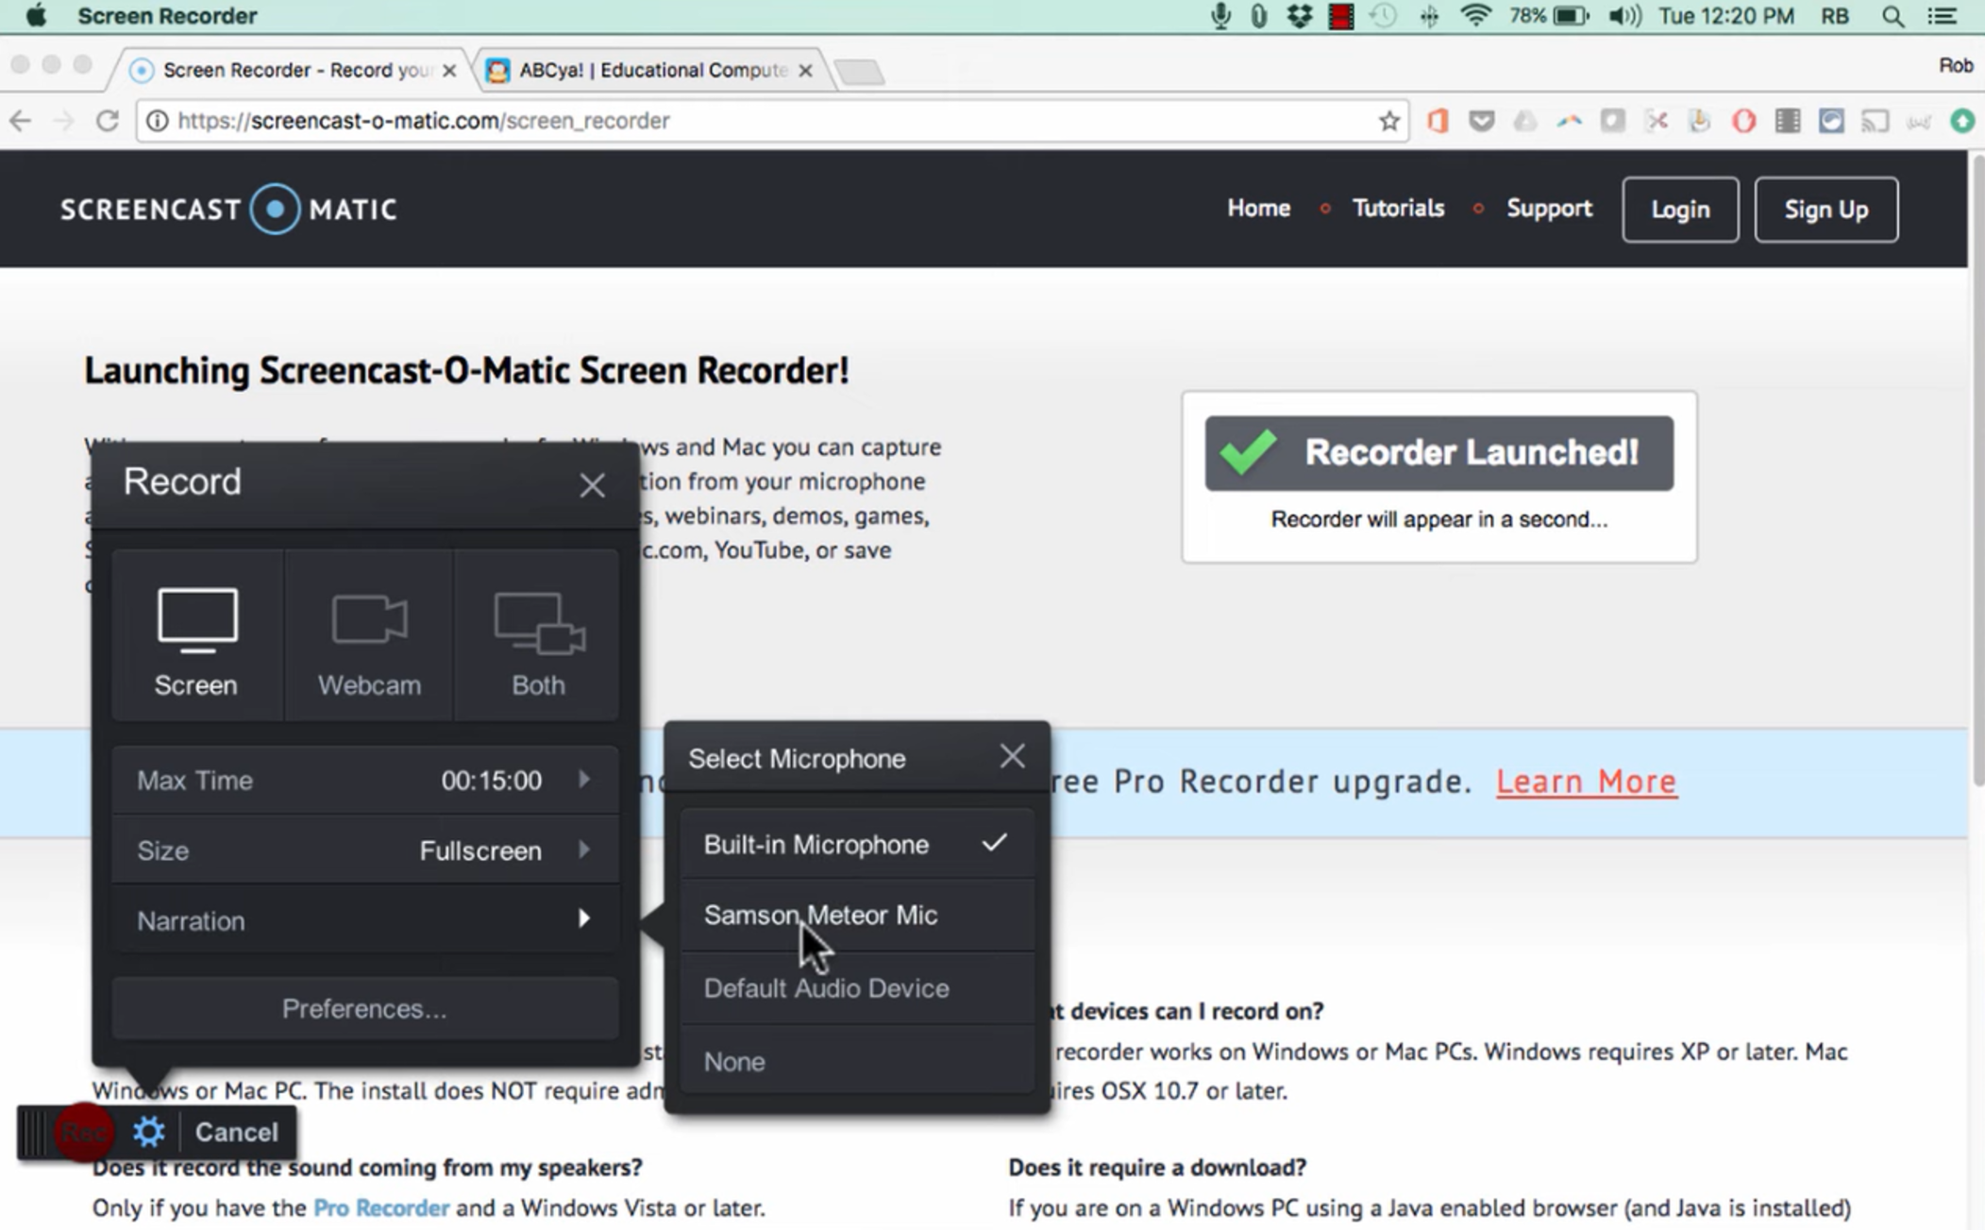Click the Sign Up button
1985x1230 pixels.
tap(1825, 209)
